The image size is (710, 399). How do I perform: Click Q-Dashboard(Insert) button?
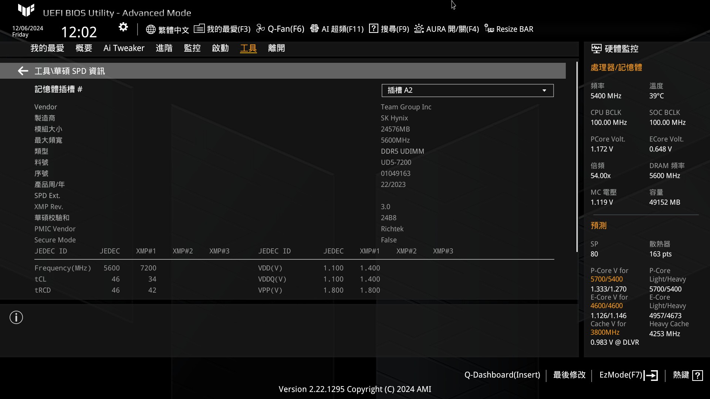click(x=502, y=375)
